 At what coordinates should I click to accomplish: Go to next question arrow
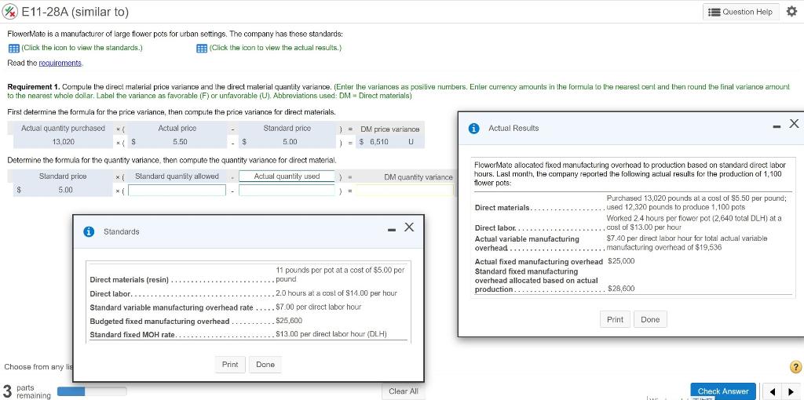(790, 392)
